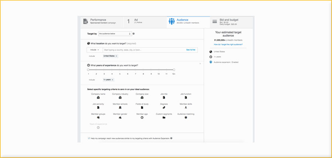332x158 pixels.
Task: Open How do I target the right audience link
Action: (x=228, y=44)
